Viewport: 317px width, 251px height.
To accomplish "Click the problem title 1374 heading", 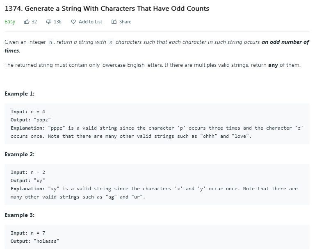I will coord(107,8).
